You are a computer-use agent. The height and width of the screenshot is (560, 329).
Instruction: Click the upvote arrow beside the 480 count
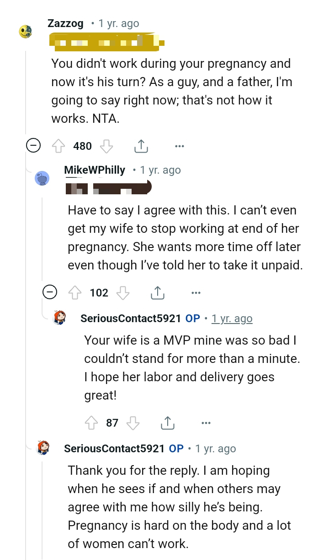[x=59, y=146]
